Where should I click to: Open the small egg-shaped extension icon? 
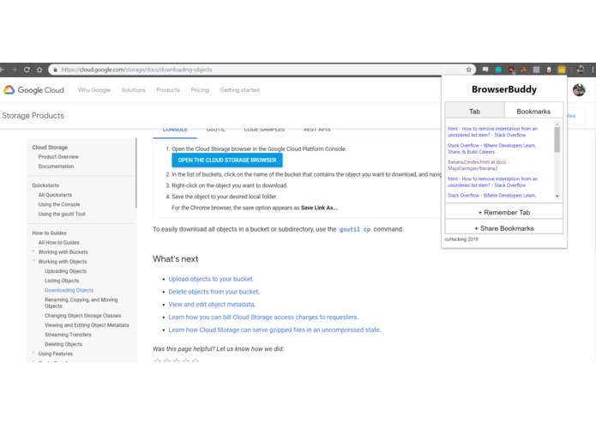(x=549, y=70)
